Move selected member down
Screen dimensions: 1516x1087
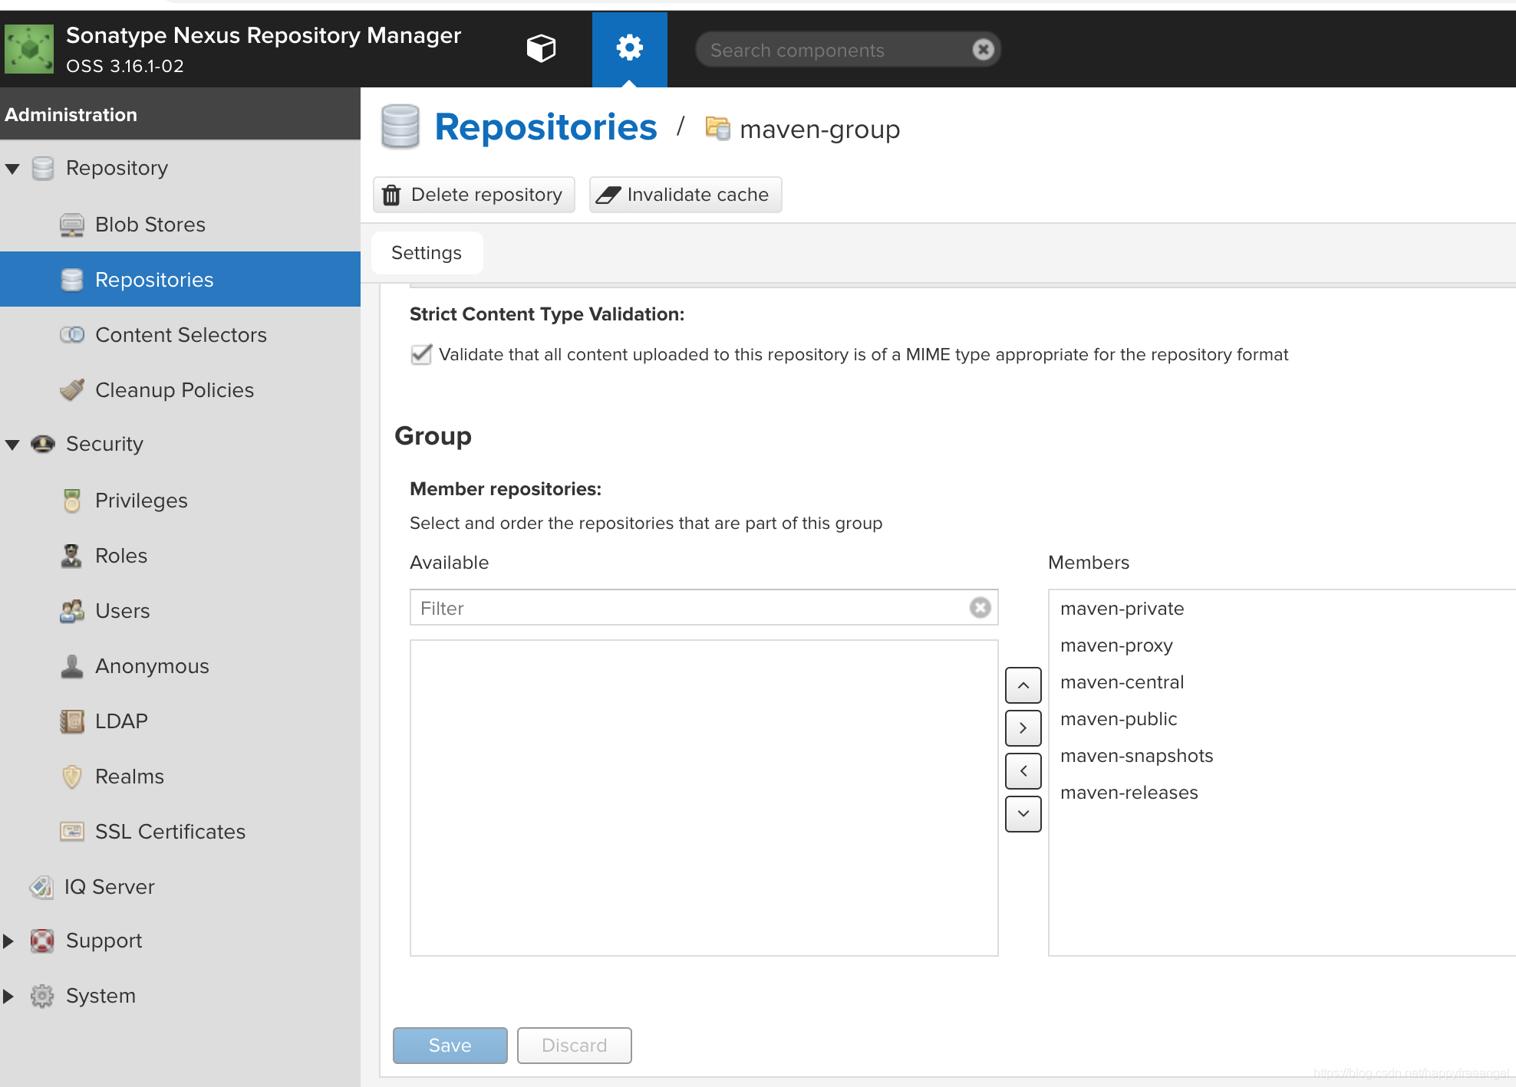[x=1023, y=814]
